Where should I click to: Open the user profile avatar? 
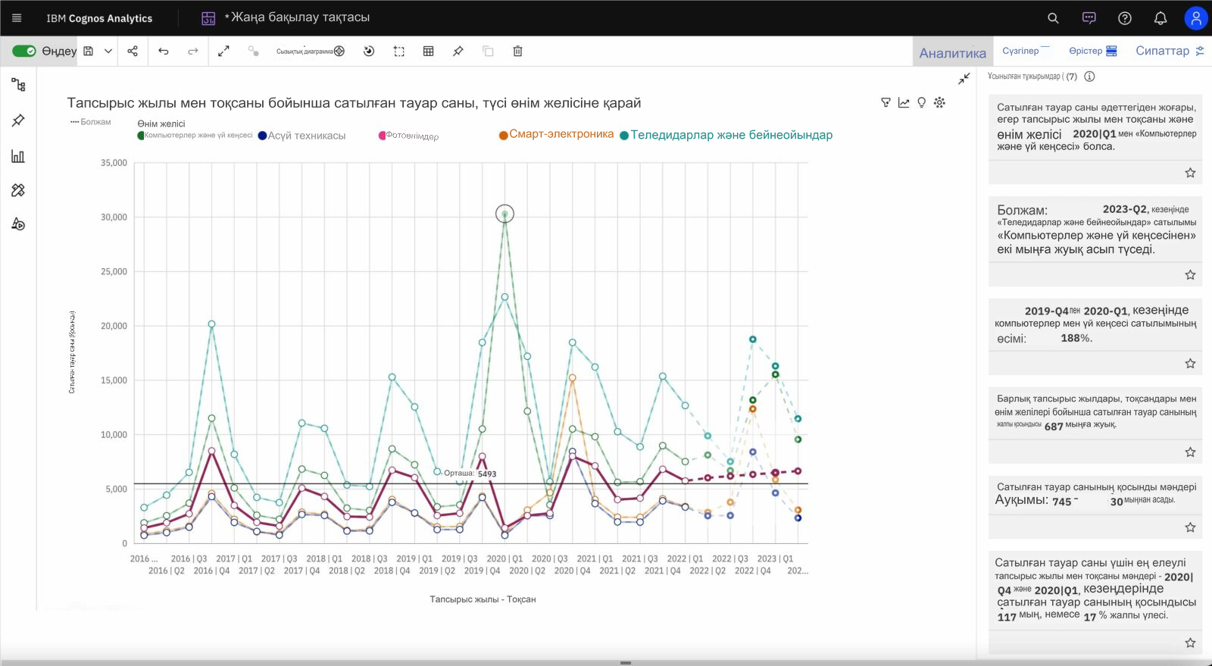click(x=1196, y=18)
